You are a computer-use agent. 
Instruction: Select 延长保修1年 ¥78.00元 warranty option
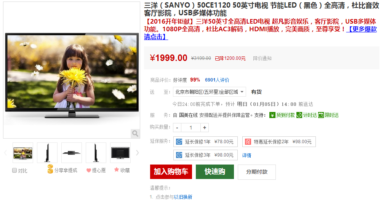tap(205, 142)
